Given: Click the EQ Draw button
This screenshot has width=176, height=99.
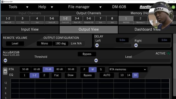Looking at the screenshot, I should point(70,75).
